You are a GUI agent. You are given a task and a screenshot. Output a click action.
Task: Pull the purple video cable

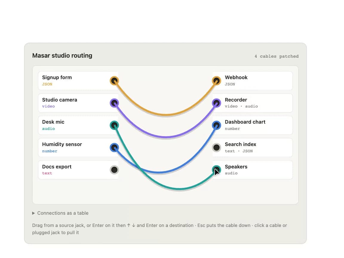click(x=166, y=137)
